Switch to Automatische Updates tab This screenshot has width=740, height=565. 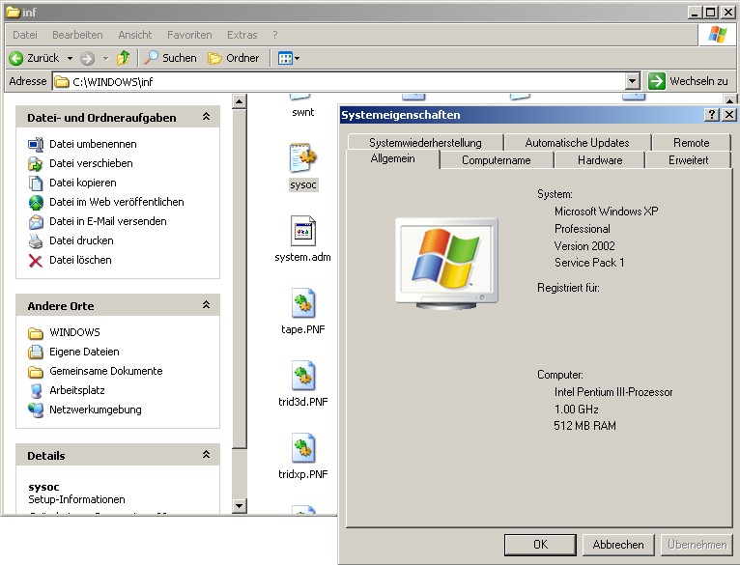pyautogui.click(x=577, y=143)
